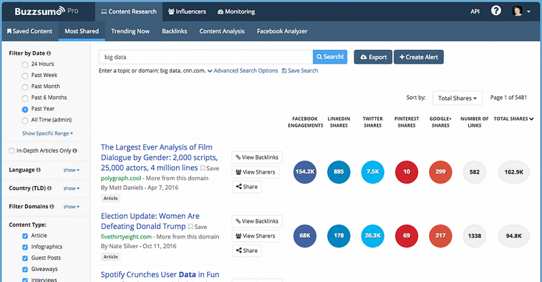Open the API link in header
The width and height of the screenshot is (542, 282).
click(475, 12)
